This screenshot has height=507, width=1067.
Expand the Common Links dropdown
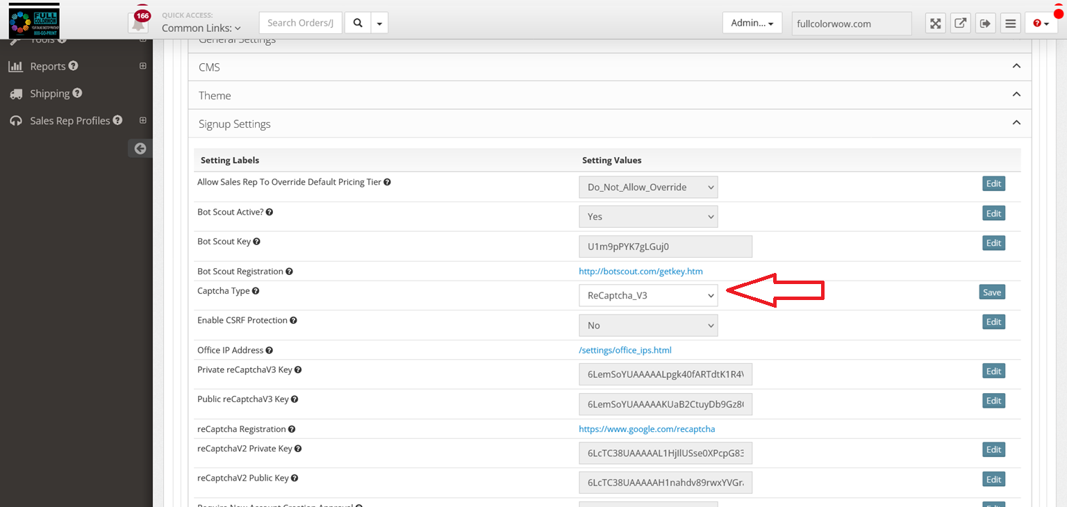point(201,28)
